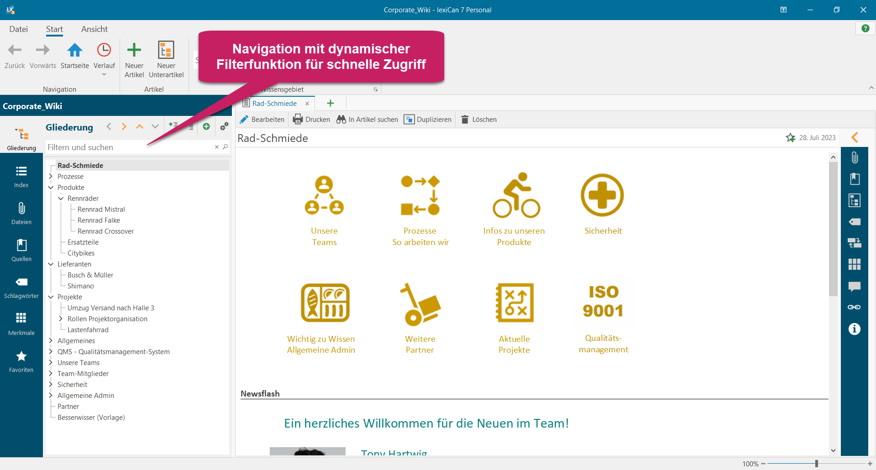Open properties grid icon in right bar
This screenshot has width=876, height=470.
click(x=855, y=264)
